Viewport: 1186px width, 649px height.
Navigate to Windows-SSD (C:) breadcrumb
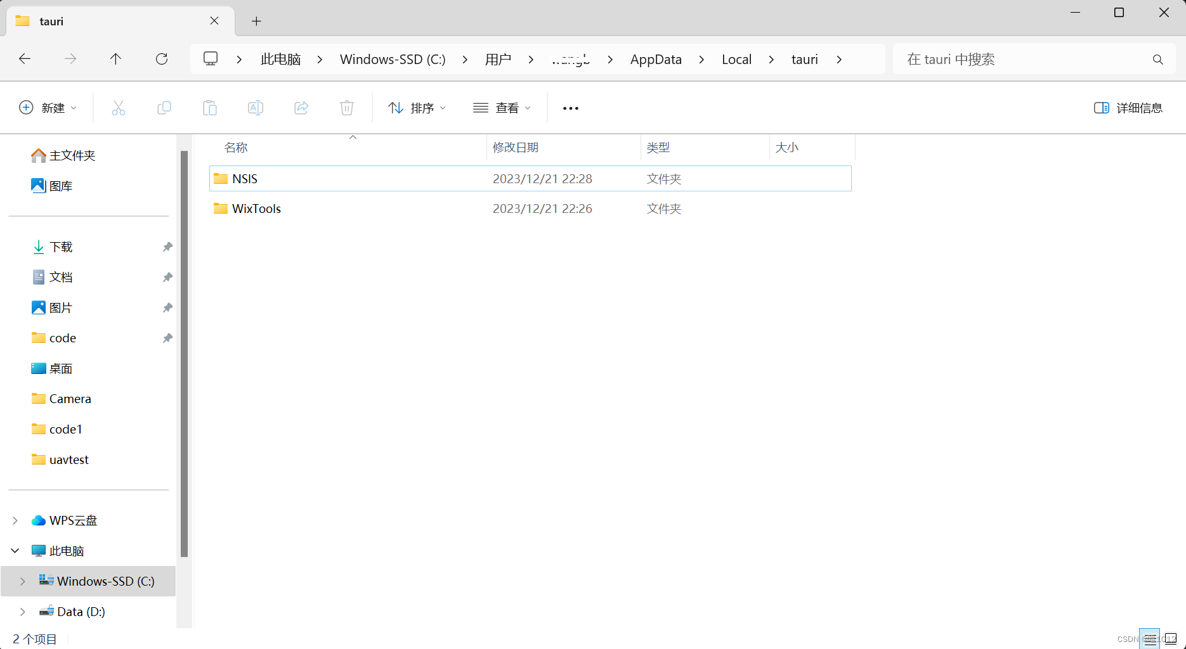[393, 59]
